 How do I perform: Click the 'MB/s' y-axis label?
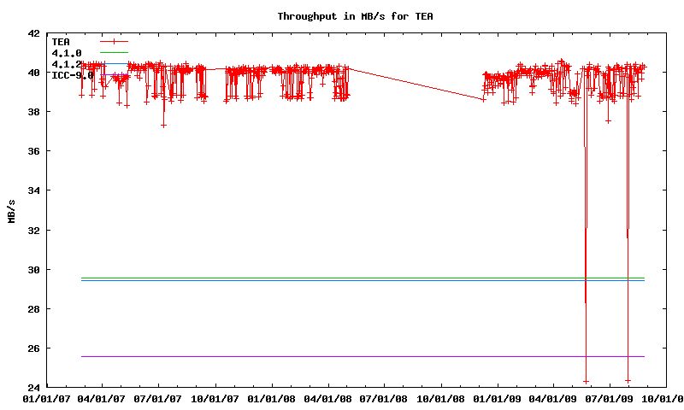click(11, 211)
